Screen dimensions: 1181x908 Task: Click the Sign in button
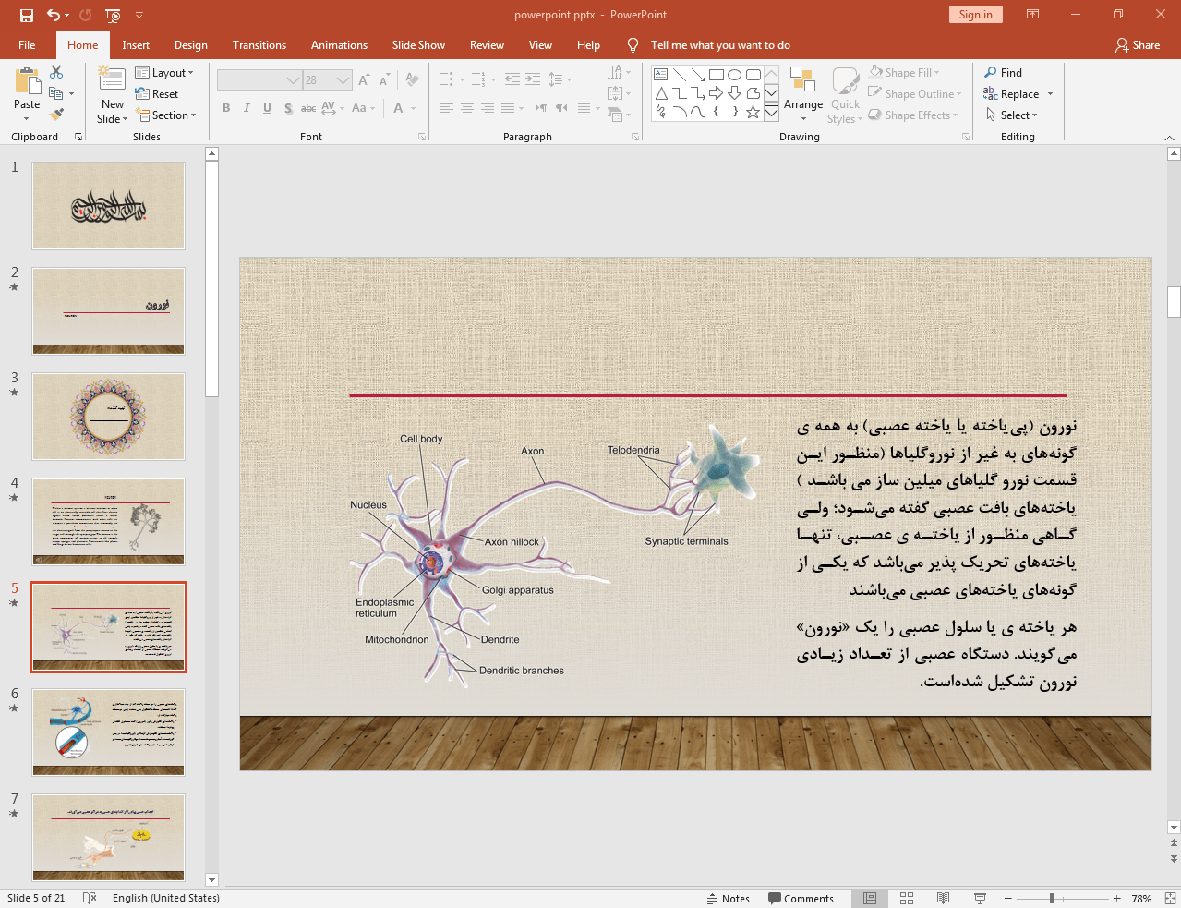click(975, 15)
